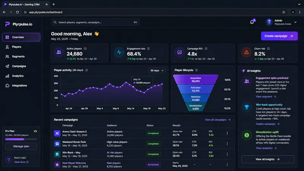The width and height of the screenshot is (304, 171).
Task: Click the Pro Plan usage progress bar
Action: [21, 139]
